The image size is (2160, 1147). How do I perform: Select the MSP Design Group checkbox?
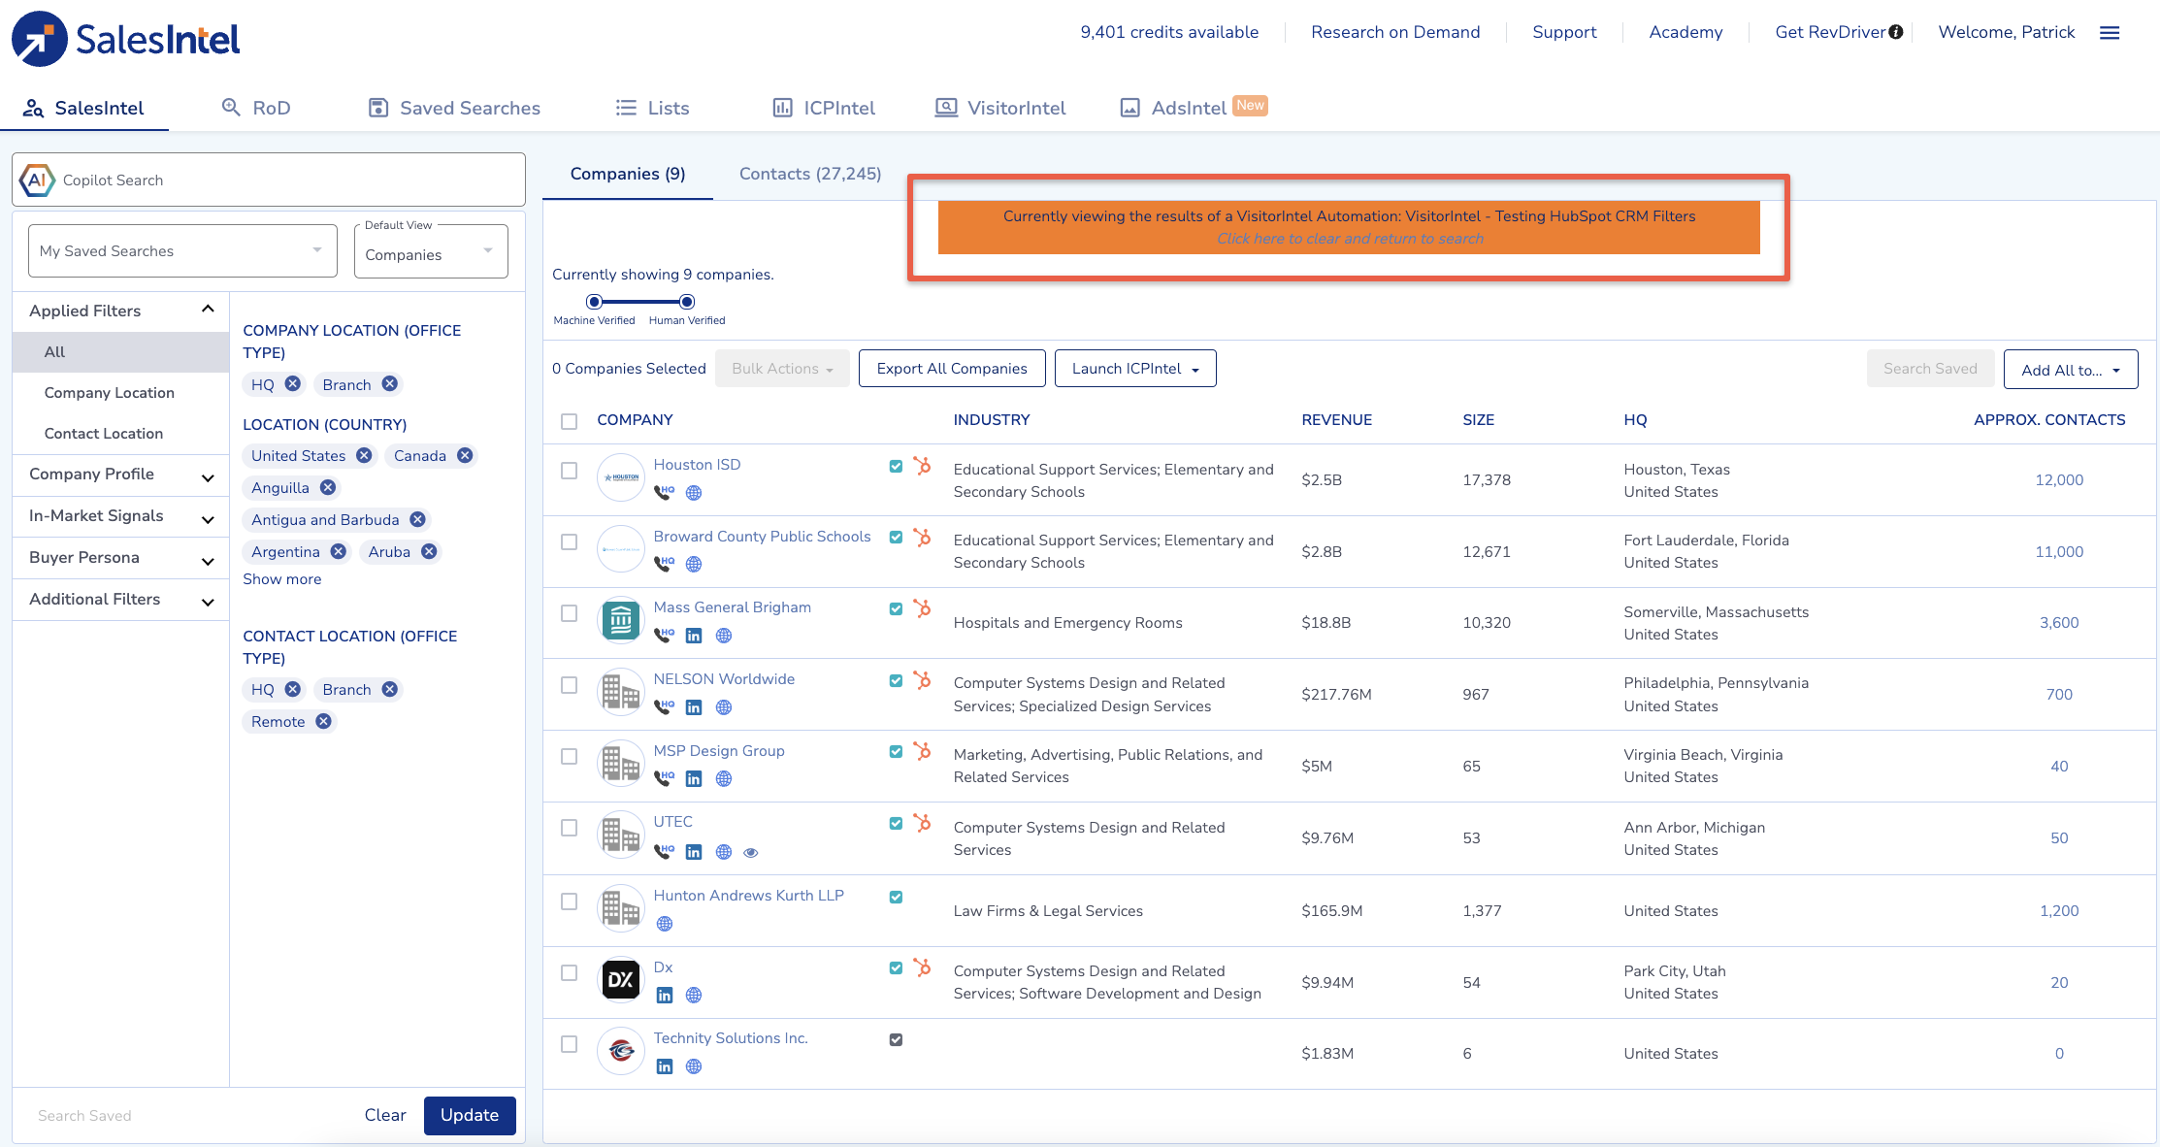click(570, 756)
